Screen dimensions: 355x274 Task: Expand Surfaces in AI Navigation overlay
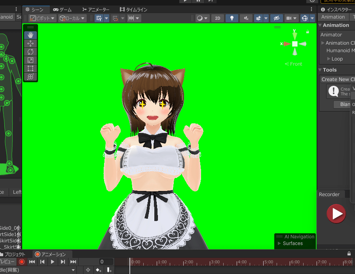[279, 243]
